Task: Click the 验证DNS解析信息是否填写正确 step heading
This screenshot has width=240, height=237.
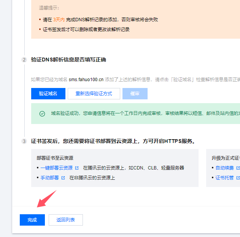Action: pos(68,60)
